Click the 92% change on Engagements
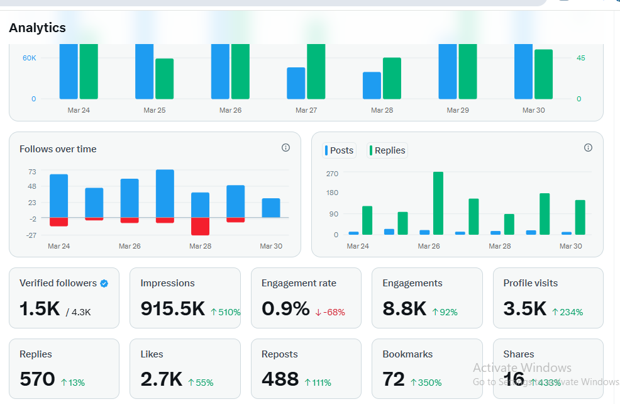620x404 pixels. pos(445,312)
